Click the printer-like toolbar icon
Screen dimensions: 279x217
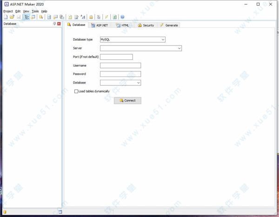[x=99, y=17]
